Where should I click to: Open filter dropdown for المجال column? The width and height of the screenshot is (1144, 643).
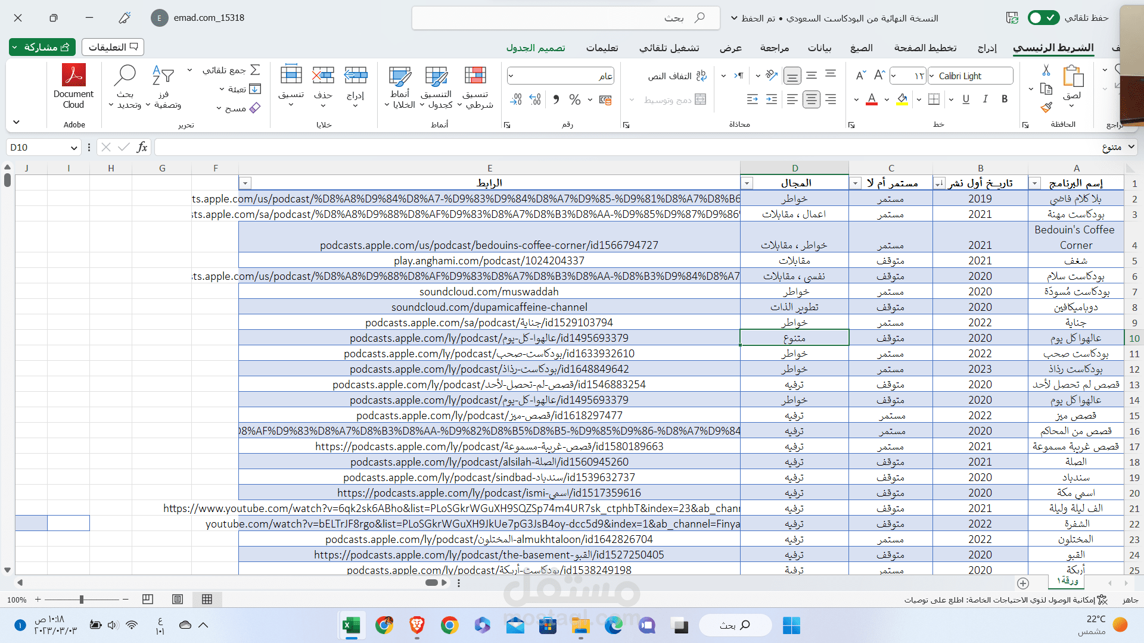tap(747, 183)
